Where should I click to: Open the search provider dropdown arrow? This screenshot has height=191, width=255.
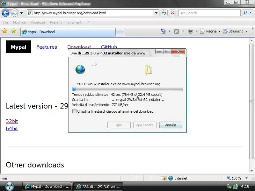point(251,13)
